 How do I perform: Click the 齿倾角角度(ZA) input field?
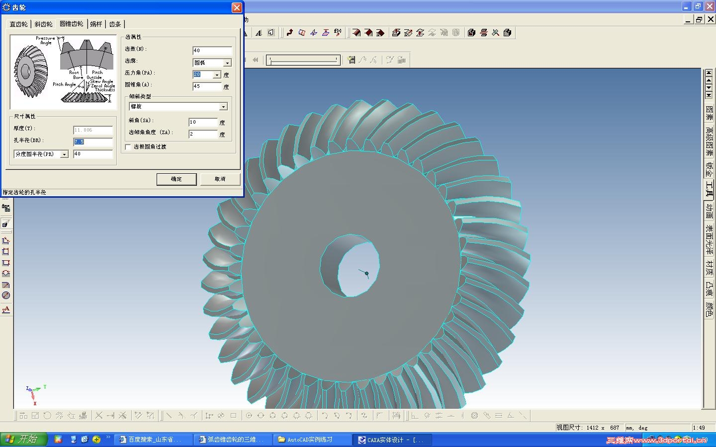pos(203,134)
